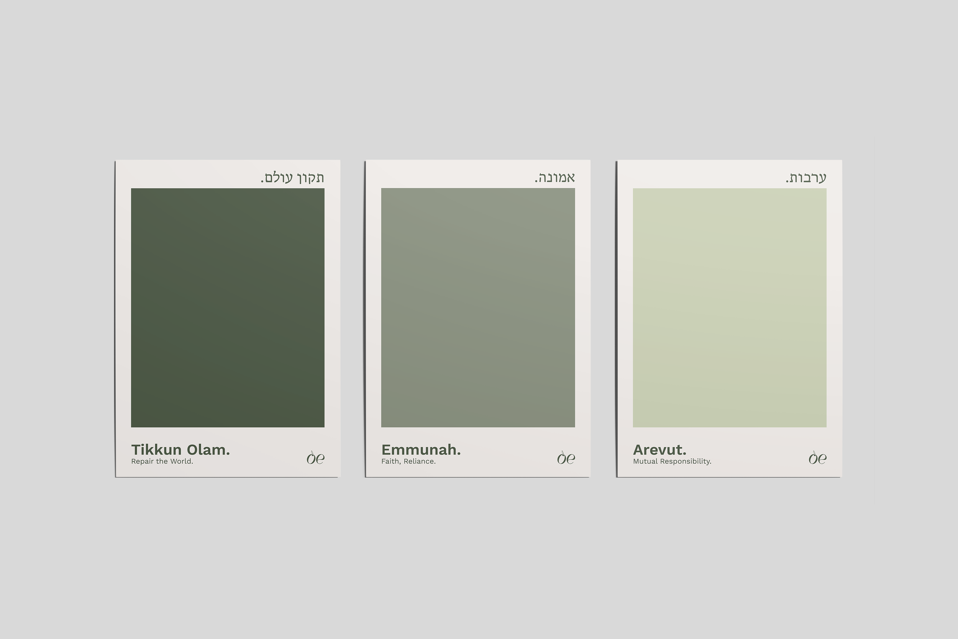Click the bold "Emmunah." heading
This screenshot has height=639, width=958.
click(421, 450)
